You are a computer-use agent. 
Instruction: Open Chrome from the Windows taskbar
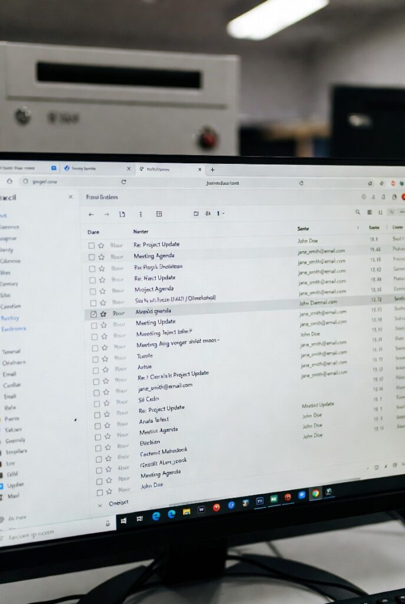click(316, 494)
